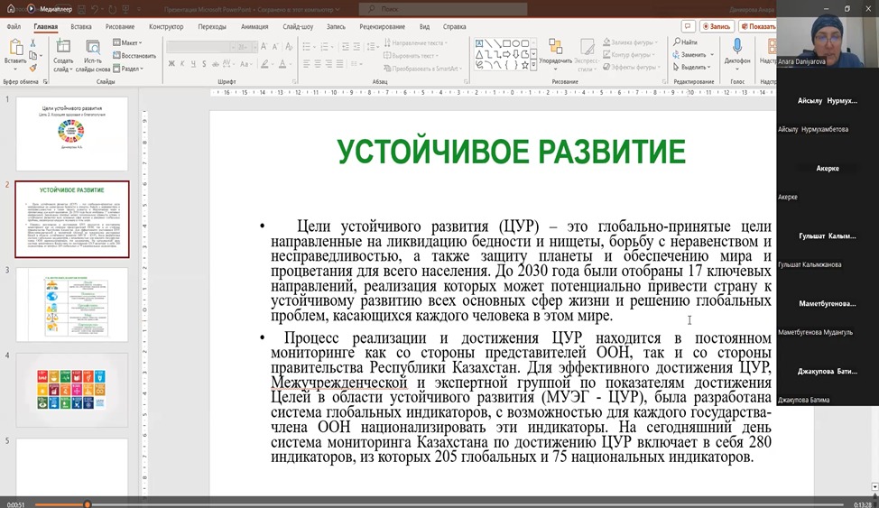The image size is (879, 508).
Task: Open the line spacing dropdown
Action: (x=373, y=47)
